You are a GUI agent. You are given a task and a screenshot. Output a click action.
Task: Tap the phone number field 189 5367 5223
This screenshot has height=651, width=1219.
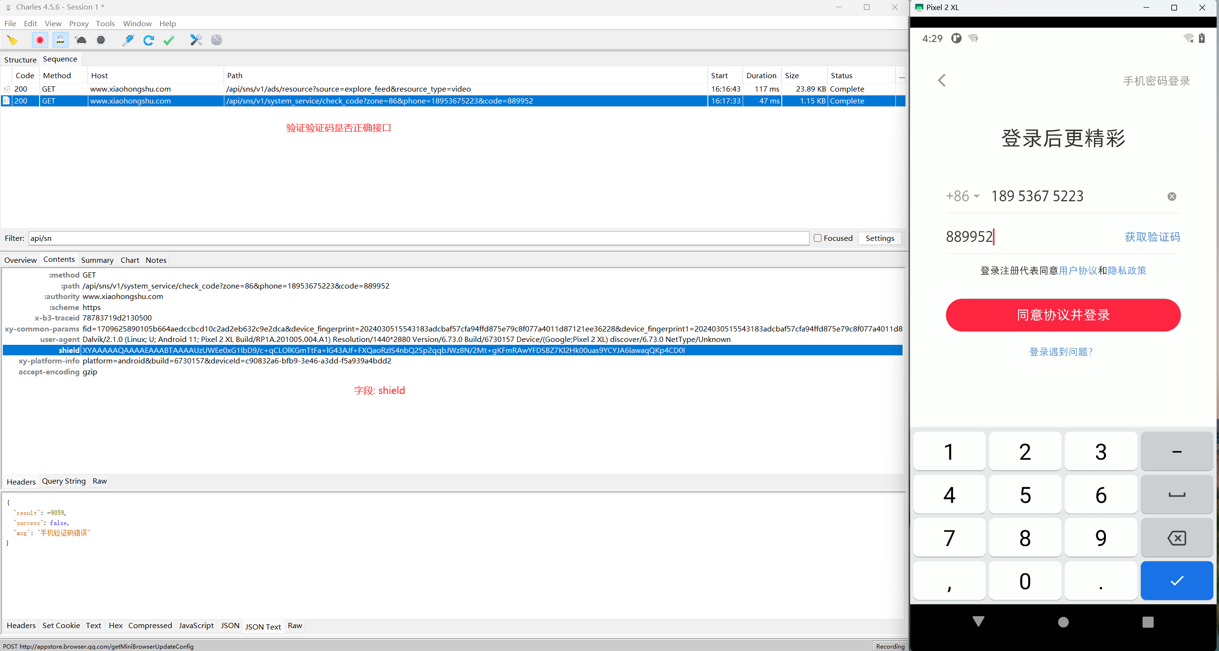coord(1037,196)
